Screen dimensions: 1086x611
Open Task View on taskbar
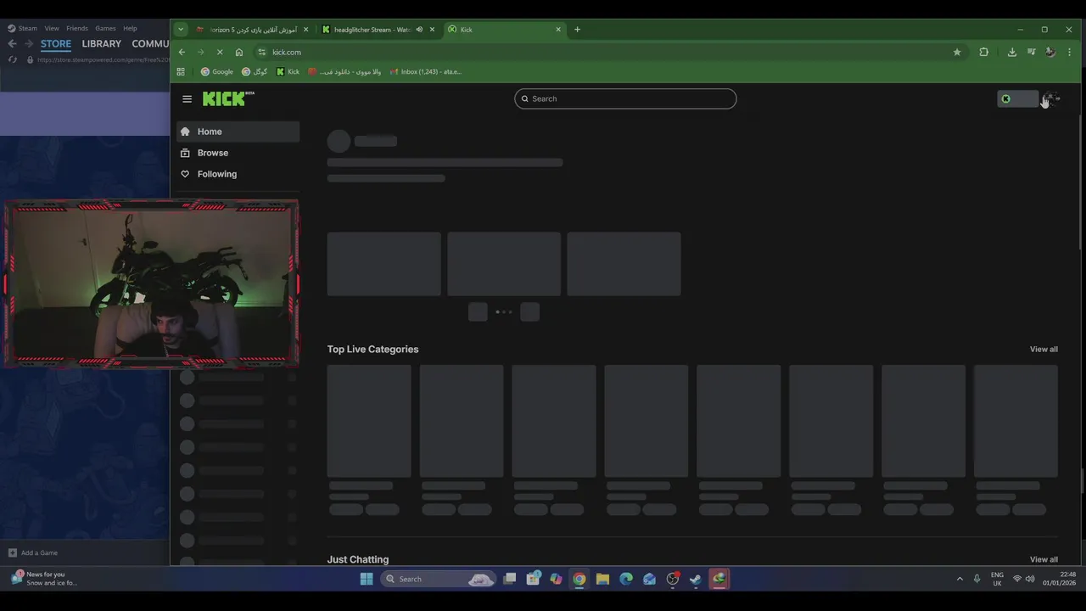point(510,579)
